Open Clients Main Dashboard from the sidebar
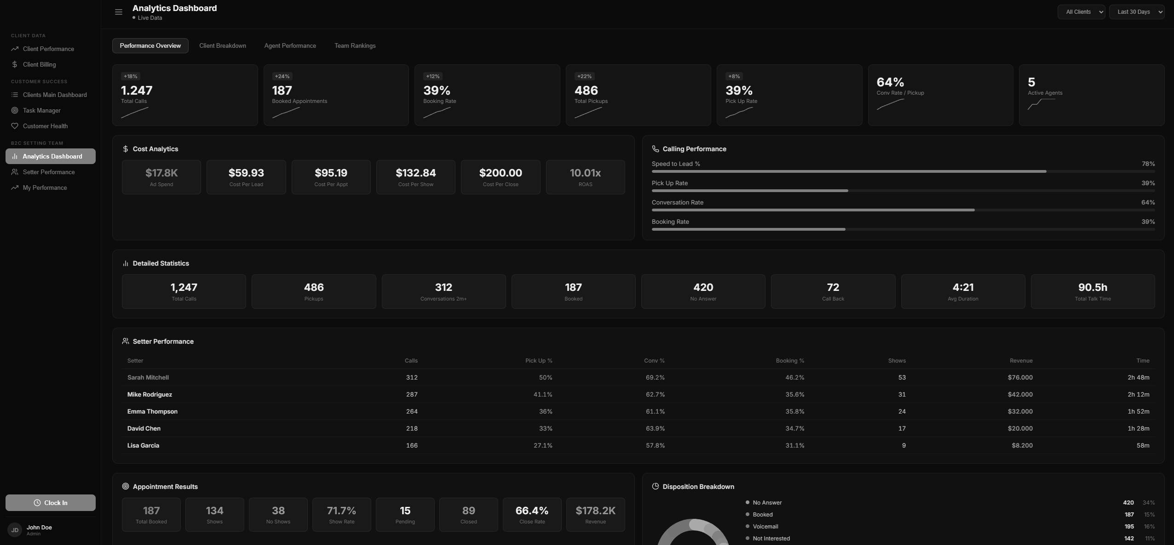1174x545 pixels. coord(54,95)
